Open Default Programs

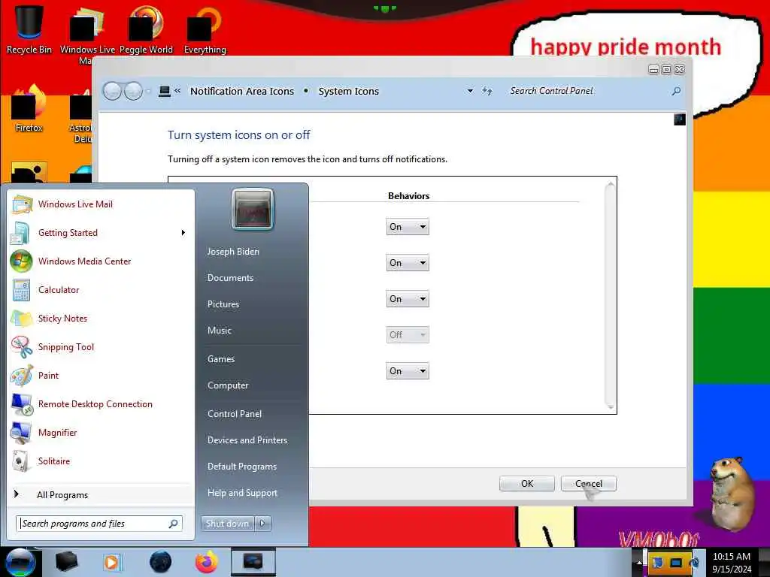(242, 467)
